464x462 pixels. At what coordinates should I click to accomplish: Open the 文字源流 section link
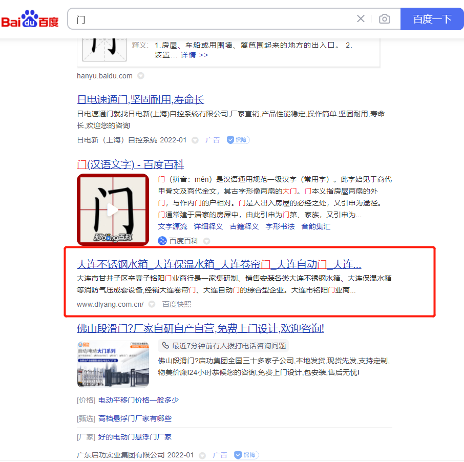[173, 227]
